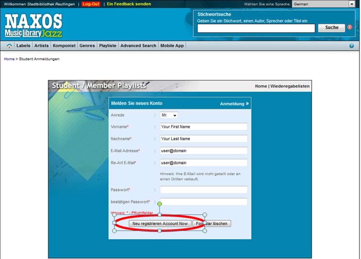Select Komponist in the navigation bar
Viewport: 361px width, 259px height.
(x=64, y=46)
